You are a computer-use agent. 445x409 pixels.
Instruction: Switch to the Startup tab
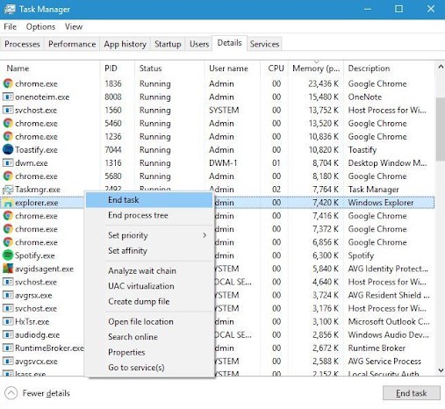click(x=168, y=44)
